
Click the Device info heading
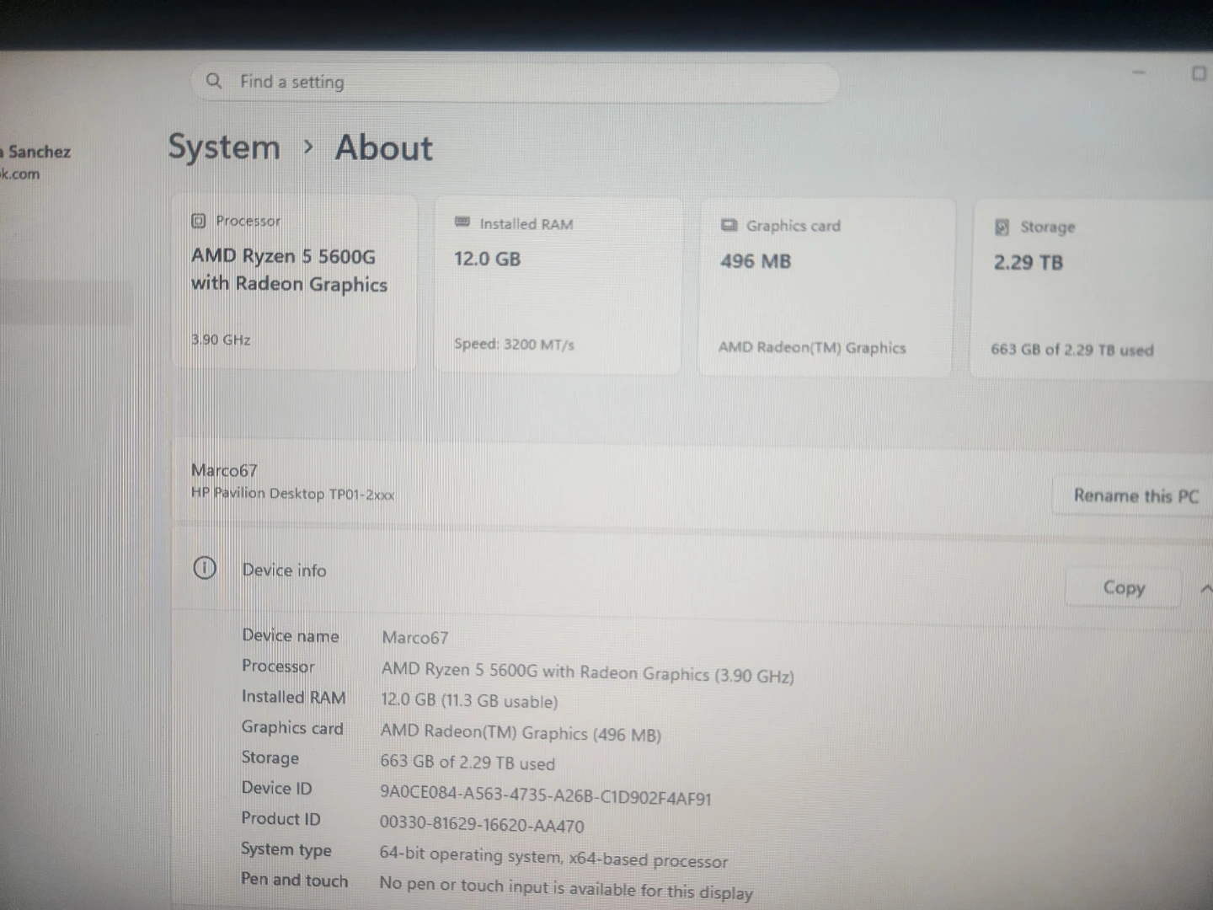click(x=284, y=570)
